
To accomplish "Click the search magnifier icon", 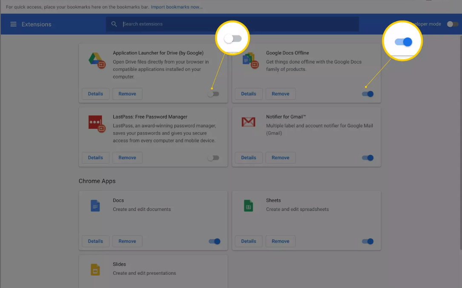I will tap(114, 24).
